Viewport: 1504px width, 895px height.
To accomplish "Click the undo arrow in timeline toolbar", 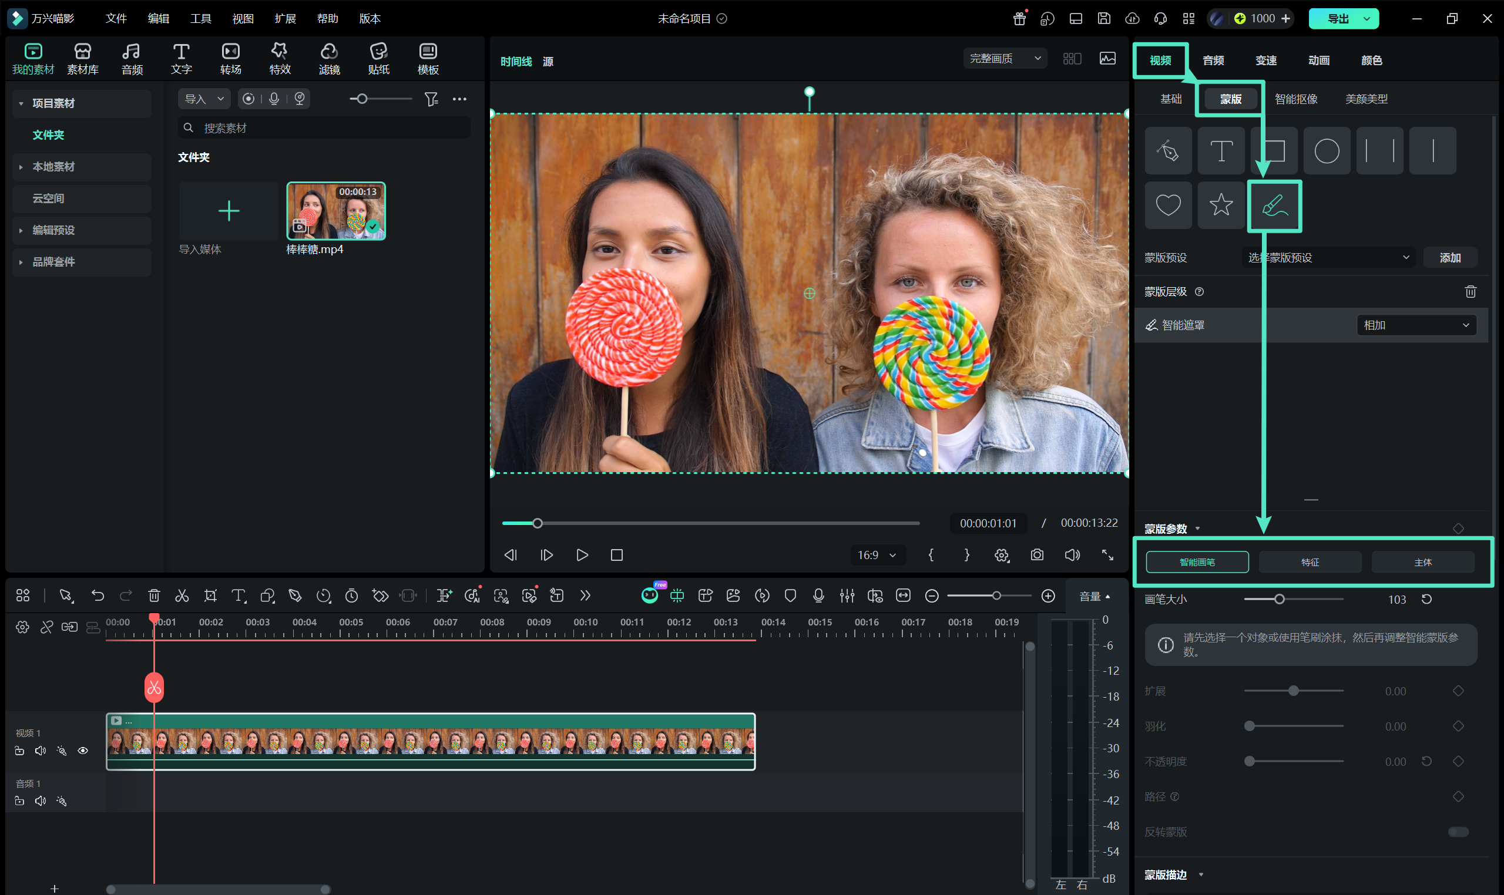I will pyautogui.click(x=97, y=596).
